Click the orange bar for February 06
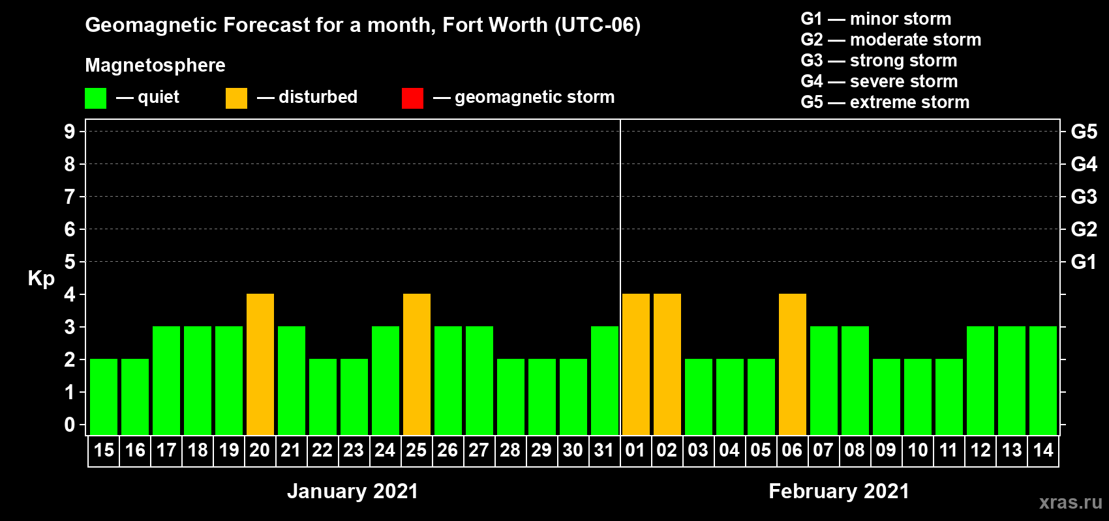1109x521 pixels. pos(793,364)
